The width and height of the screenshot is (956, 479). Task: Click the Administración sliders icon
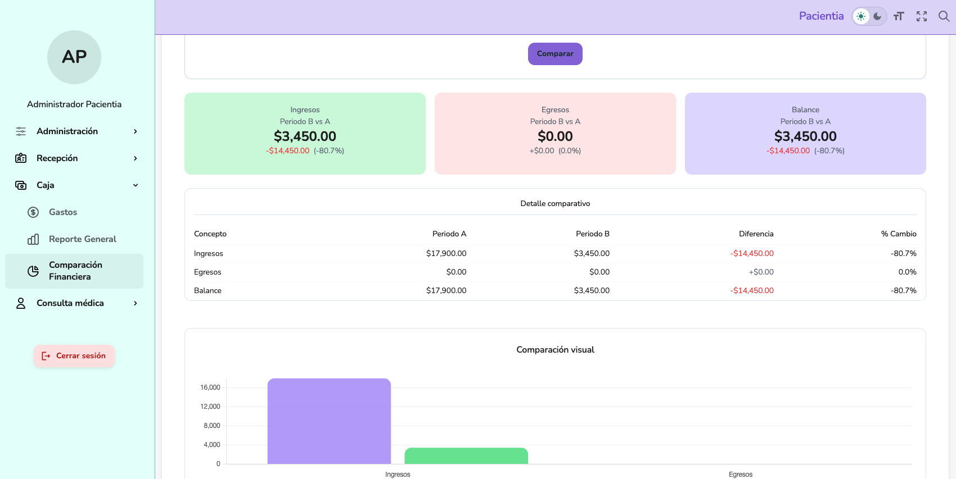[21, 131]
